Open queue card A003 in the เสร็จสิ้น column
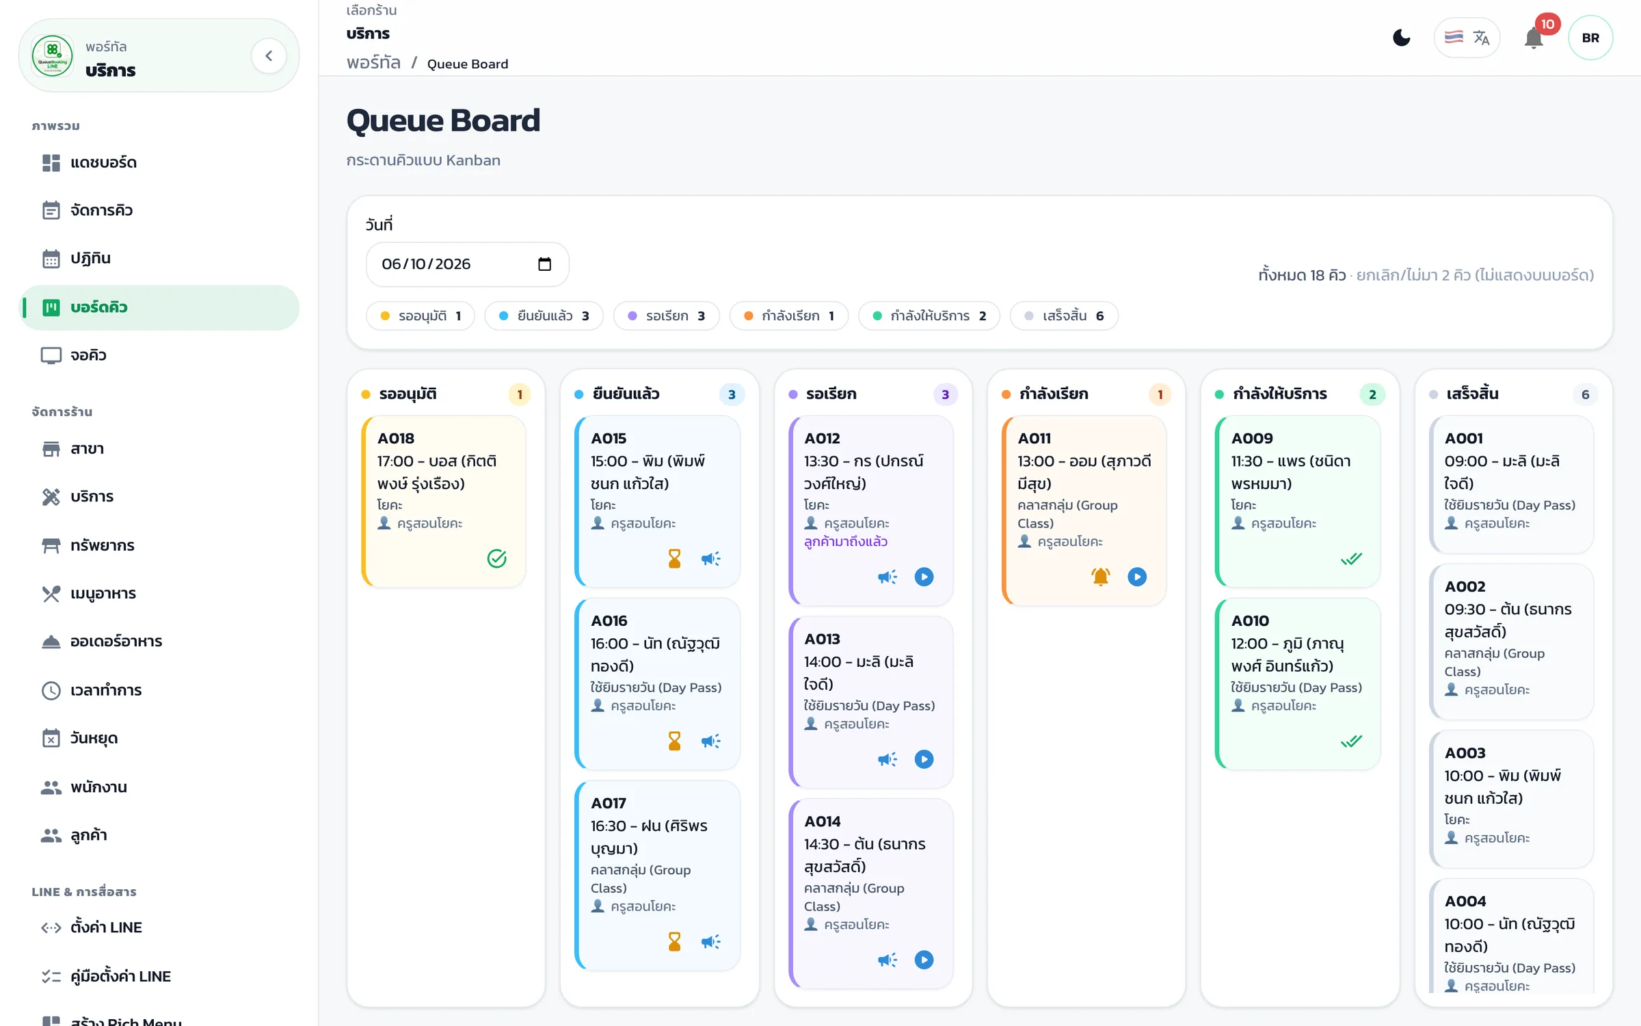Image resolution: width=1641 pixels, height=1026 pixels. (1511, 799)
